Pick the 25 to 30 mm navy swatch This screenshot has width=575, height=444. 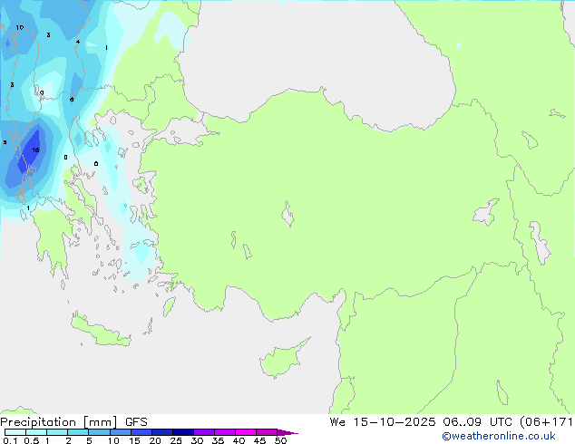click(183, 432)
